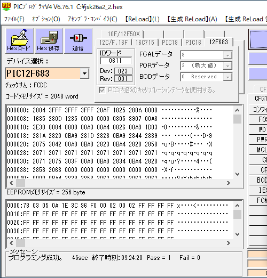267x278 pixels.
Task: Click up arrow of code memory scrollbar
Action: coord(237,110)
